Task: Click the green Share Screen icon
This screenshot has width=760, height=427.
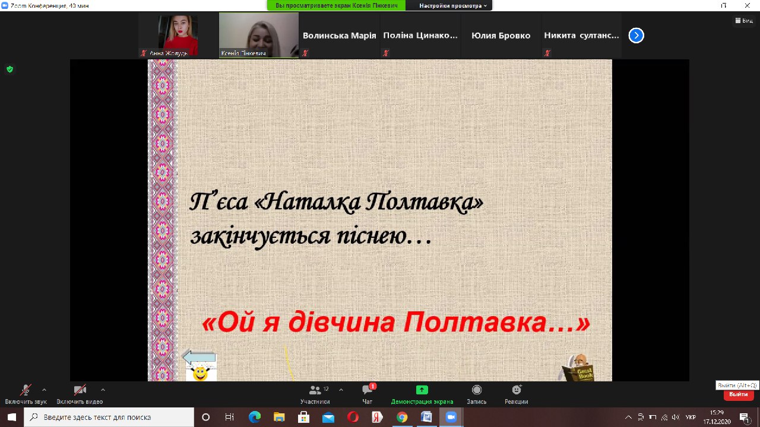Action: pos(422,390)
